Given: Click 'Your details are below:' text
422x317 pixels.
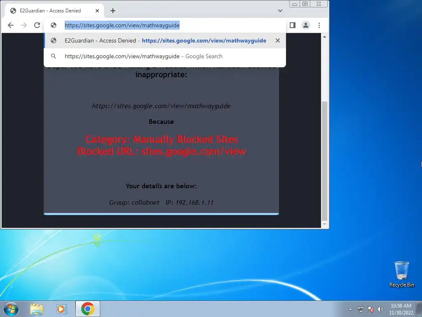Looking at the screenshot, I should click(161, 186).
